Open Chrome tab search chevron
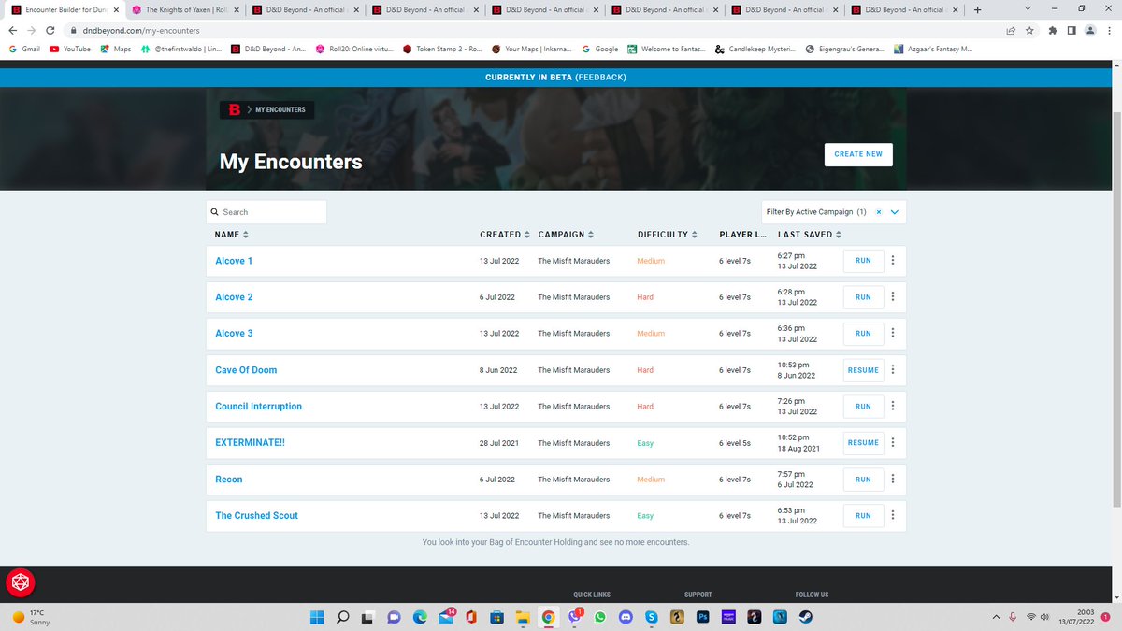Image resolution: width=1122 pixels, height=631 pixels. [x=1026, y=9]
